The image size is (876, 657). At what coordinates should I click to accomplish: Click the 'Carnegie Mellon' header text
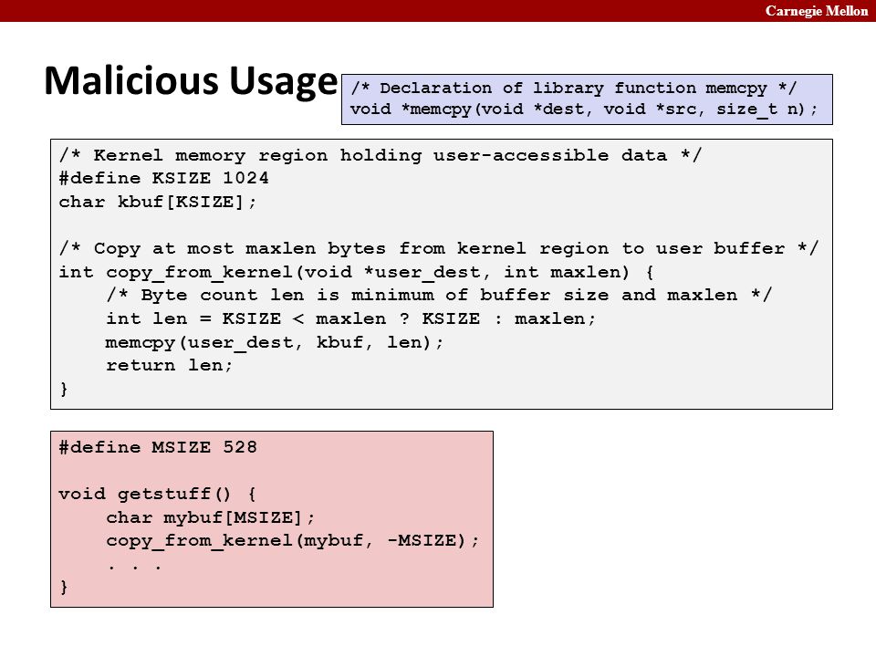[x=816, y=11]
